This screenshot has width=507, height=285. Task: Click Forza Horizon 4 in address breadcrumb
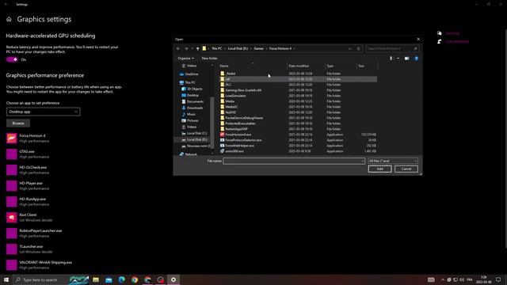[280, 48]
